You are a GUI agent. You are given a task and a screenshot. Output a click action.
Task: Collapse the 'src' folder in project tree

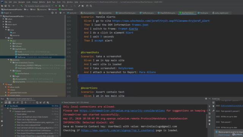(x=3, y=27)
